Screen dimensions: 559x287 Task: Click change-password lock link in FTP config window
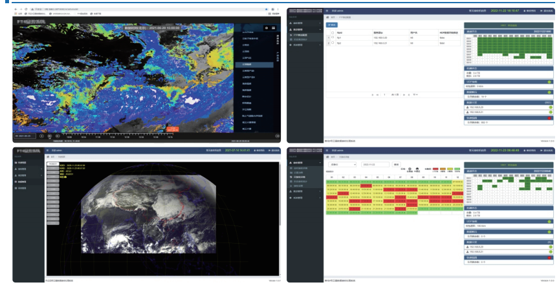(x=529, y=11)
